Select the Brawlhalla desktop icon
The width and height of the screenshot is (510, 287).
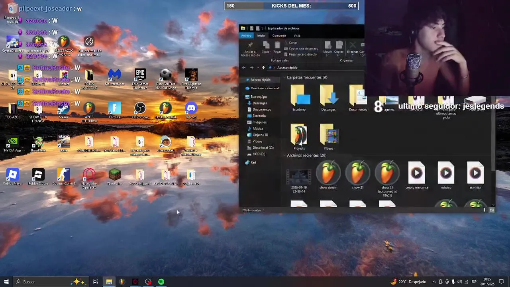point(38,144)
